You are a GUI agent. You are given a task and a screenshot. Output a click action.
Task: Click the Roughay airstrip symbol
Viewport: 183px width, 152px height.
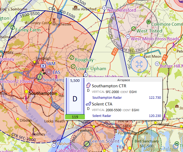(x=72, y=57)
